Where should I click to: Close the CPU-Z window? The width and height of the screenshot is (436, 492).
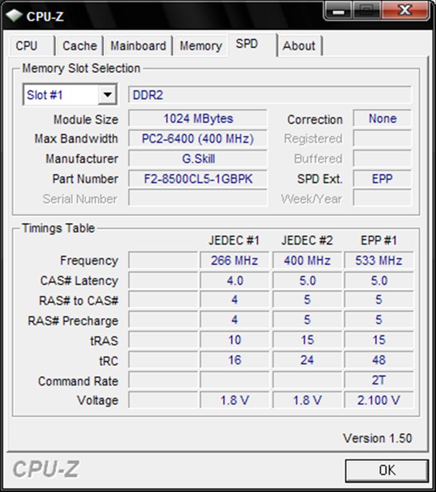[405, 12]
